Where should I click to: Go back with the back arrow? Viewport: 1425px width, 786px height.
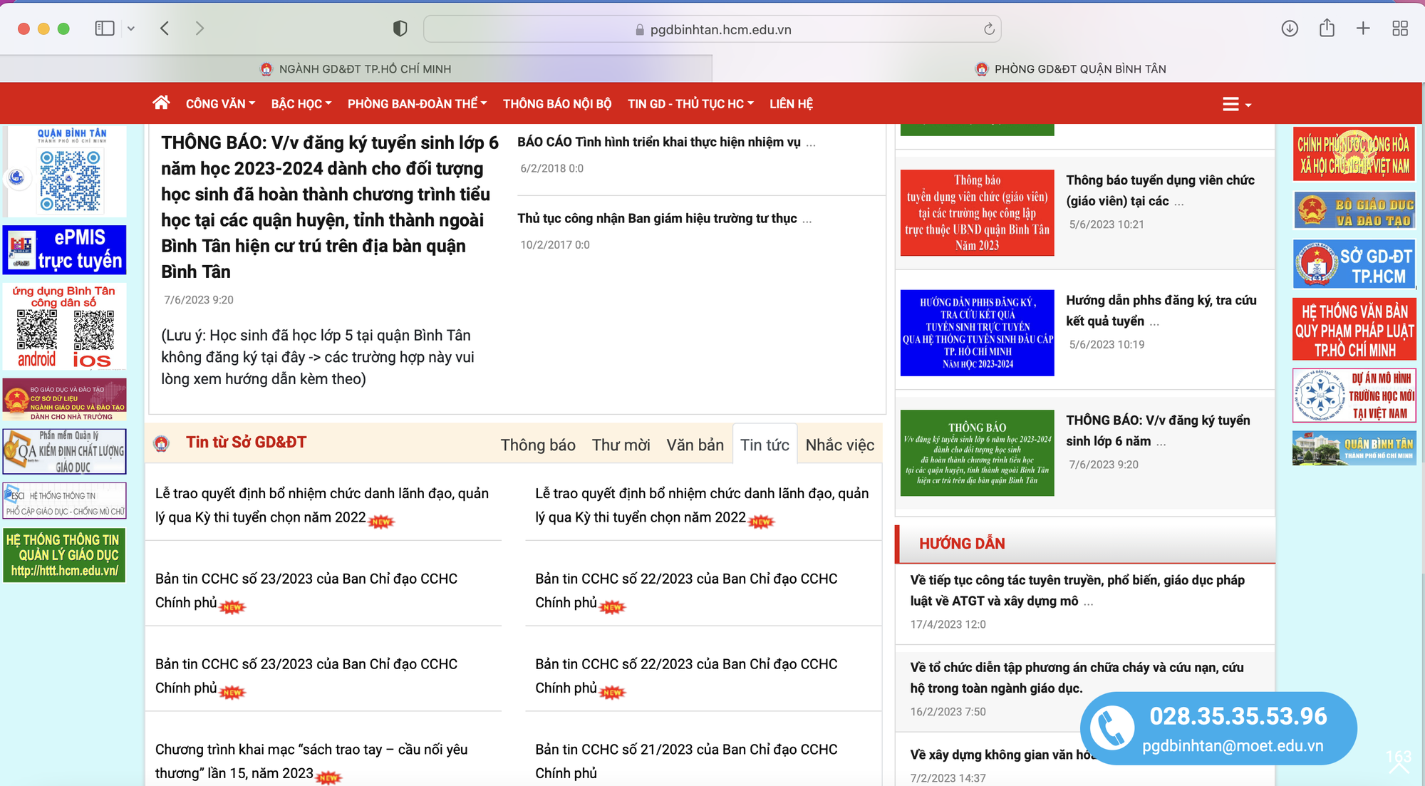point(165,29)
